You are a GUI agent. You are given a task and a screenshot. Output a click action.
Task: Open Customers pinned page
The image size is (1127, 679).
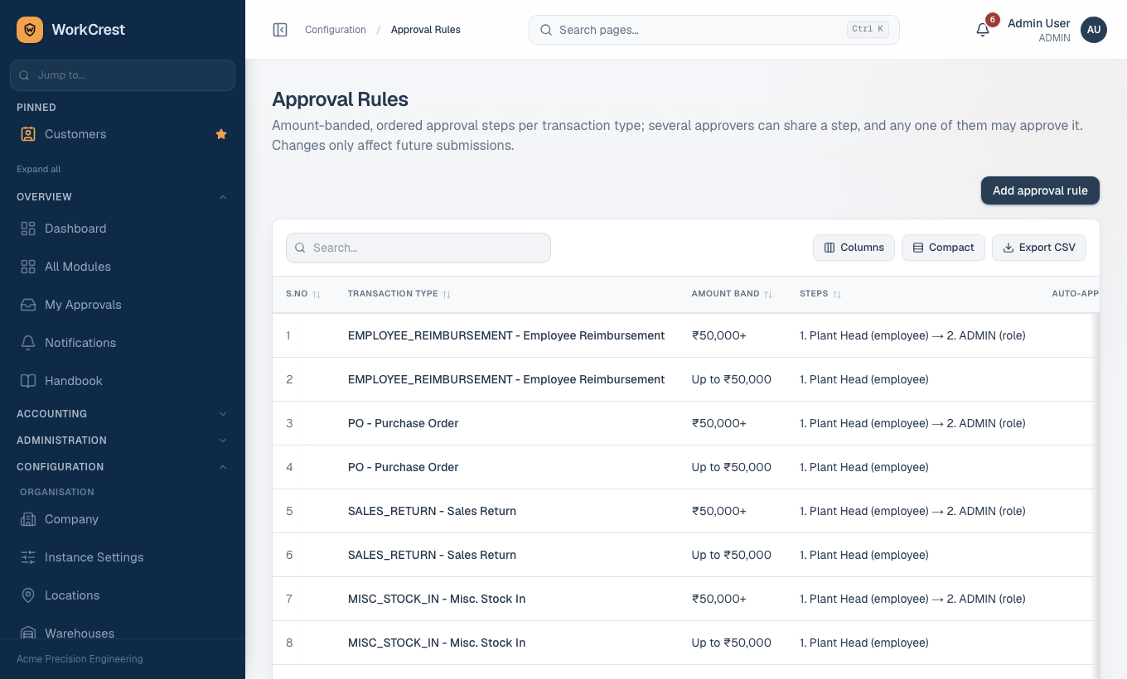point(123,134)
